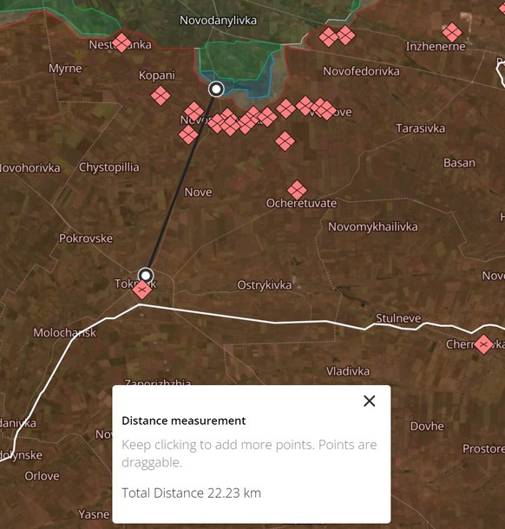Screen dimensions: 505x529
Task: Click the pink marker at Nesterianka
Action: (x=121, y=42)
